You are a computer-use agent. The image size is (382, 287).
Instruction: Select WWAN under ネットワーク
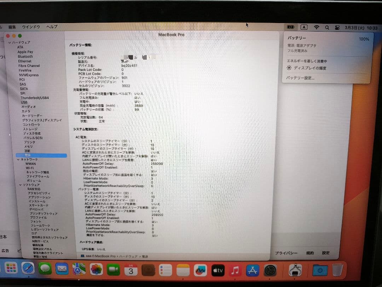(x=30, y=164)
